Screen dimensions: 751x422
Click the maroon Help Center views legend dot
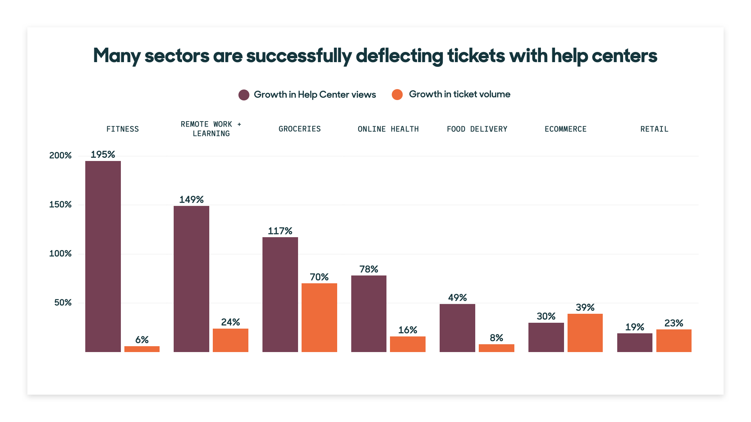(x=244, y=95)
